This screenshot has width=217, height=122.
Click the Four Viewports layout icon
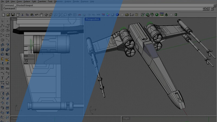75,15
